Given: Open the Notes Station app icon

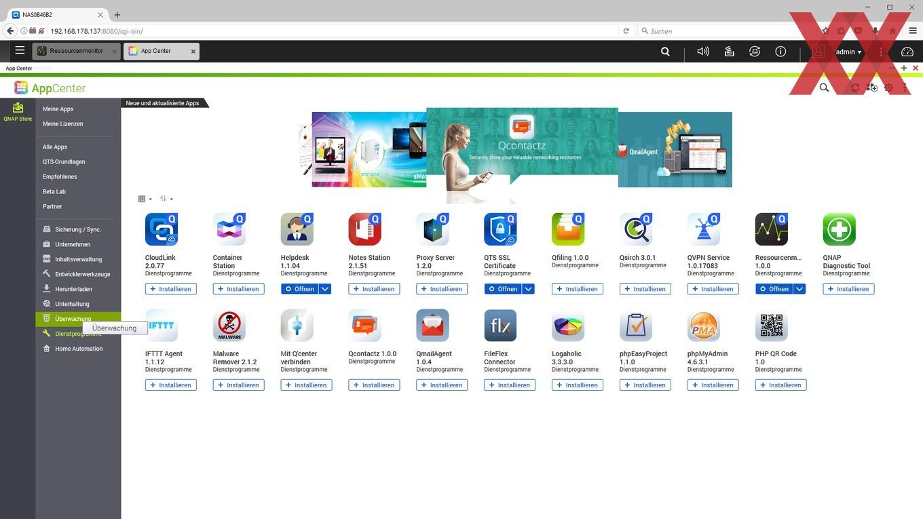Looking at the screenshot, I should click(365, 229).
